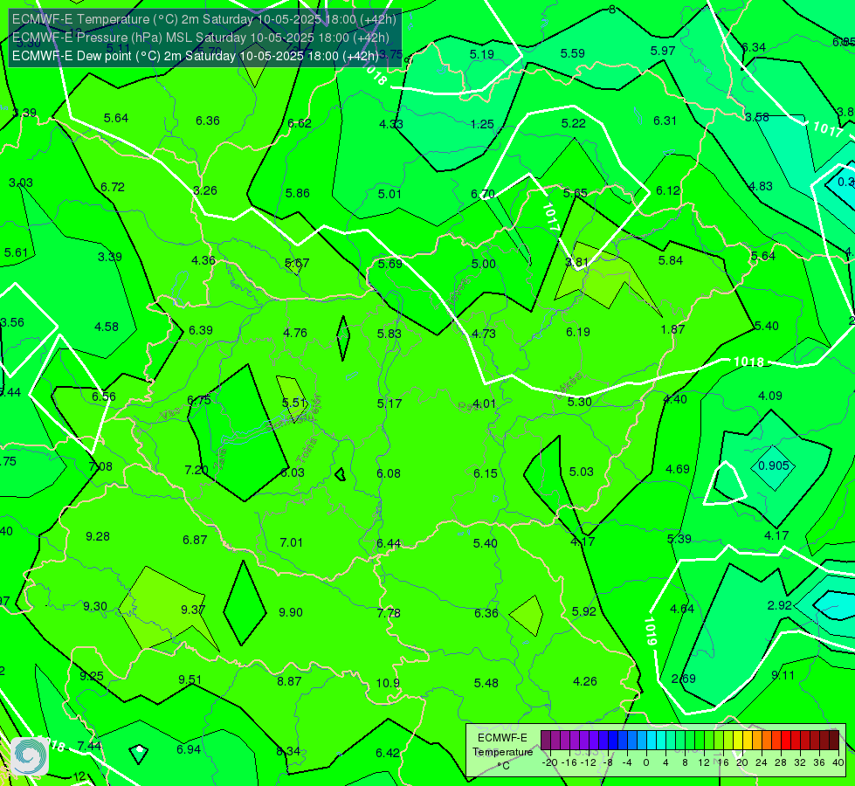Viewport: 855px width, 786px height.
Task: Click the dew point value 6.19
Action: [x=578, y=332]
